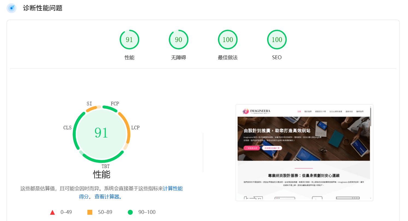This screenshot has width=408, height=221.
Task: Click the Lighthouse compass logo icon
Action: coord(11,8)
